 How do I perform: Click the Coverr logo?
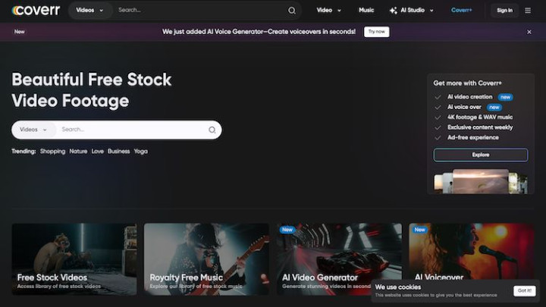pos(36,11)
